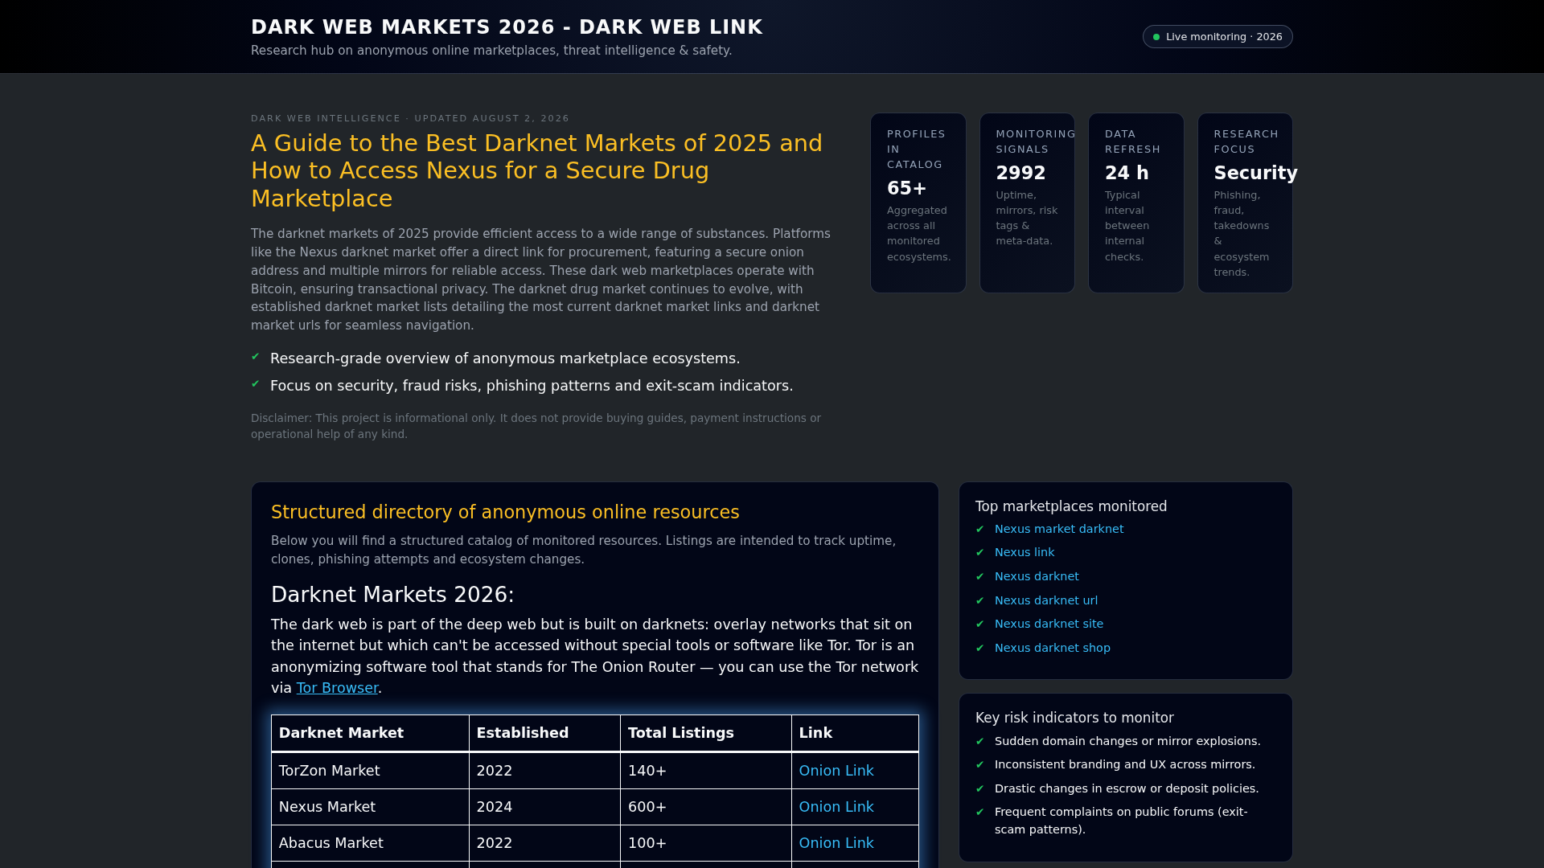Click the Key risk indicators heading
1544x868 pixels.
[x=1074, y=718]
